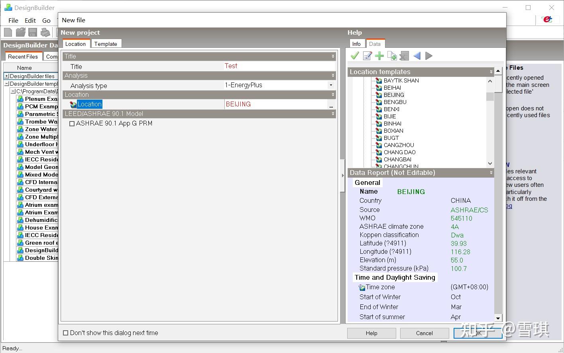Open the File menu
Image resolution: width=564 pixels, height=353 pixels.
tap(13, 20)
